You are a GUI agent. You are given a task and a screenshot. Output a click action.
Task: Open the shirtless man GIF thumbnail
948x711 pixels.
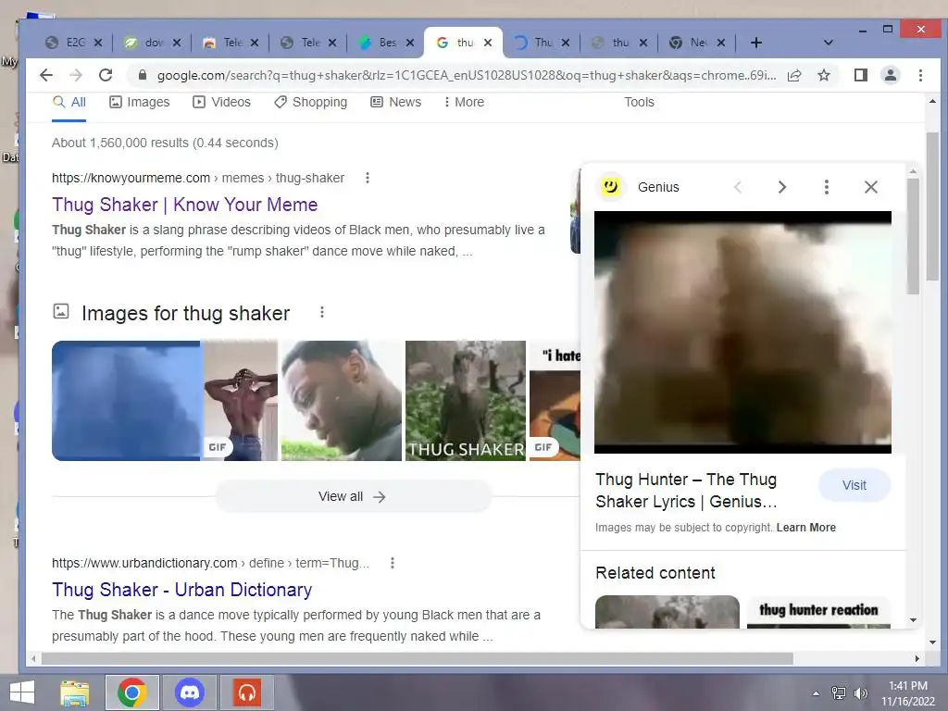[240, 400]
